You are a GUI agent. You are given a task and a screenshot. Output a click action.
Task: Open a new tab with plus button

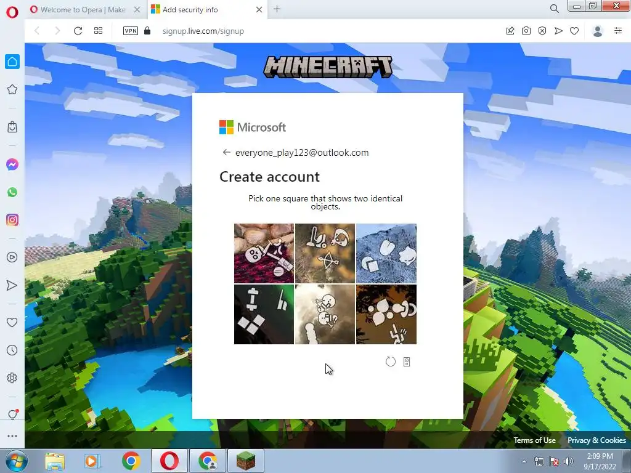click(x=277, y=9)
